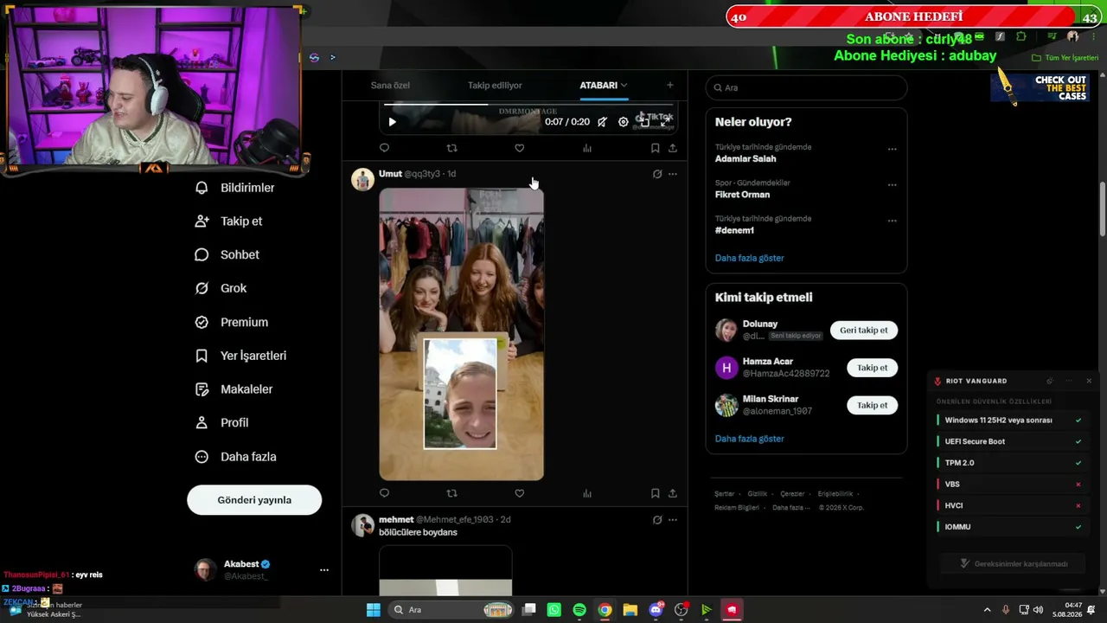Open the Adamlar Salah trend

[745, 159]
